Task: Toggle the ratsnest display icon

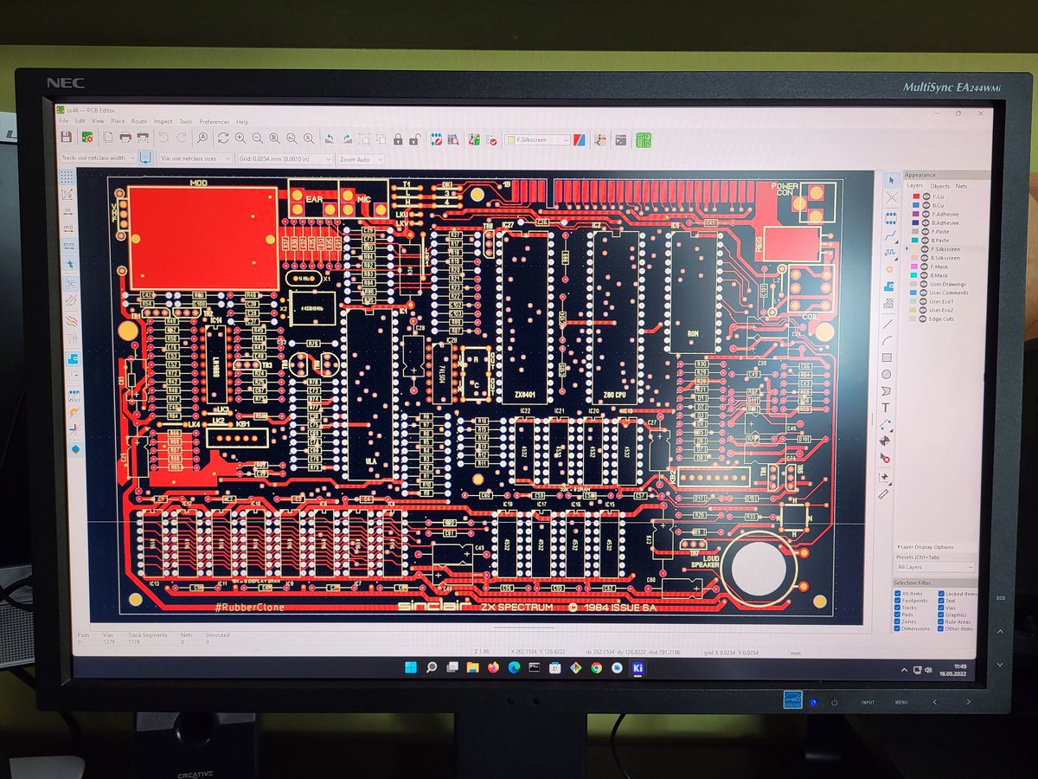Action: (69, 283)
